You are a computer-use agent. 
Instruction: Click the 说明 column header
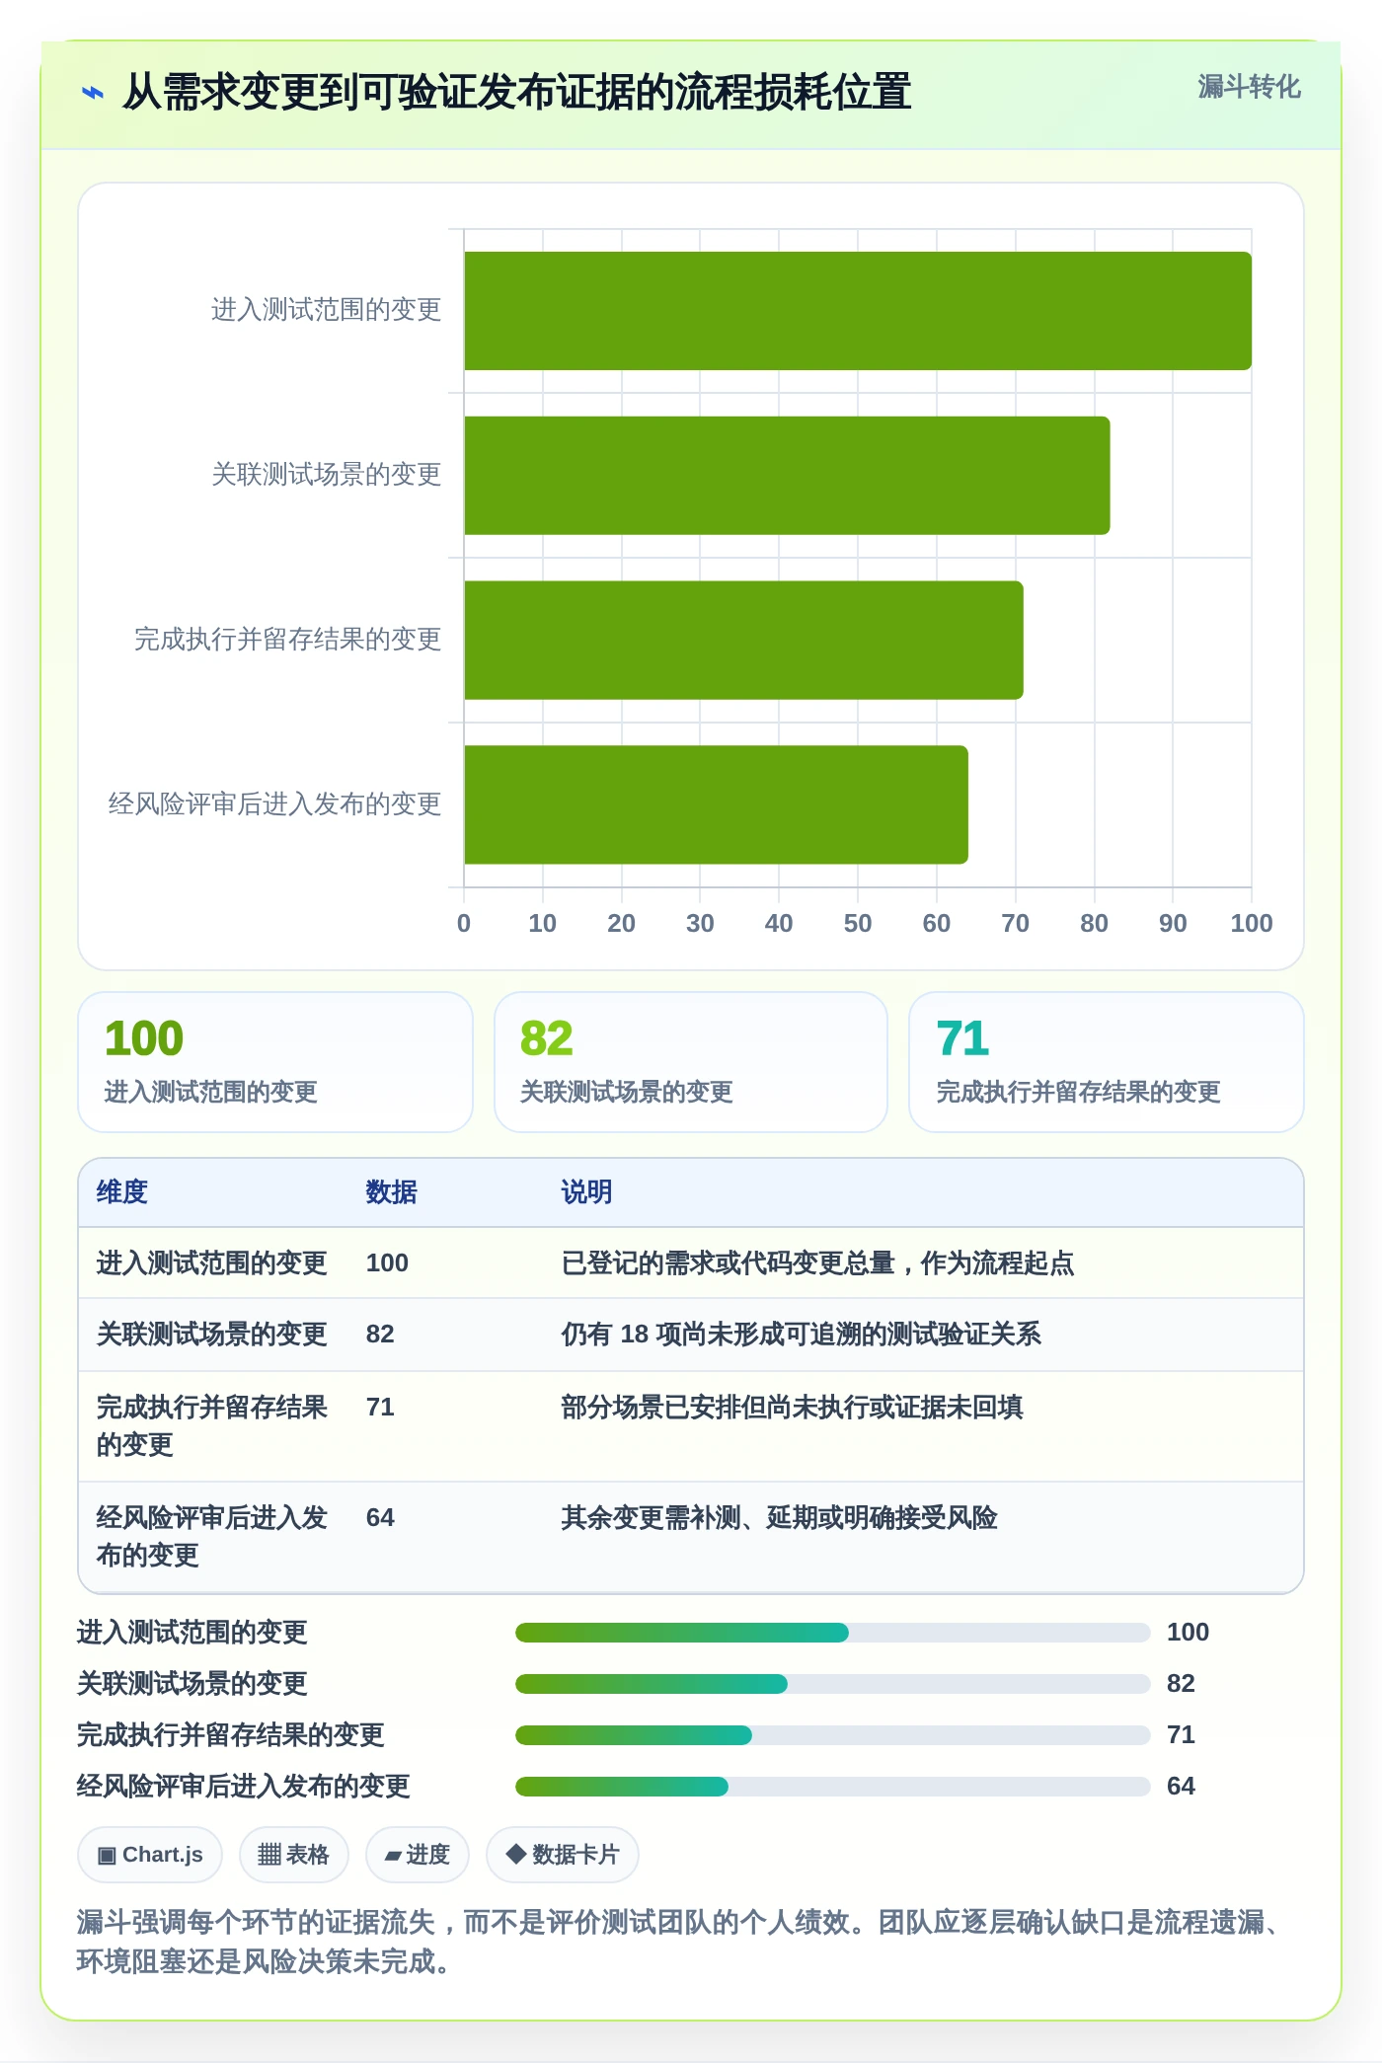(x=587, y=1192)
